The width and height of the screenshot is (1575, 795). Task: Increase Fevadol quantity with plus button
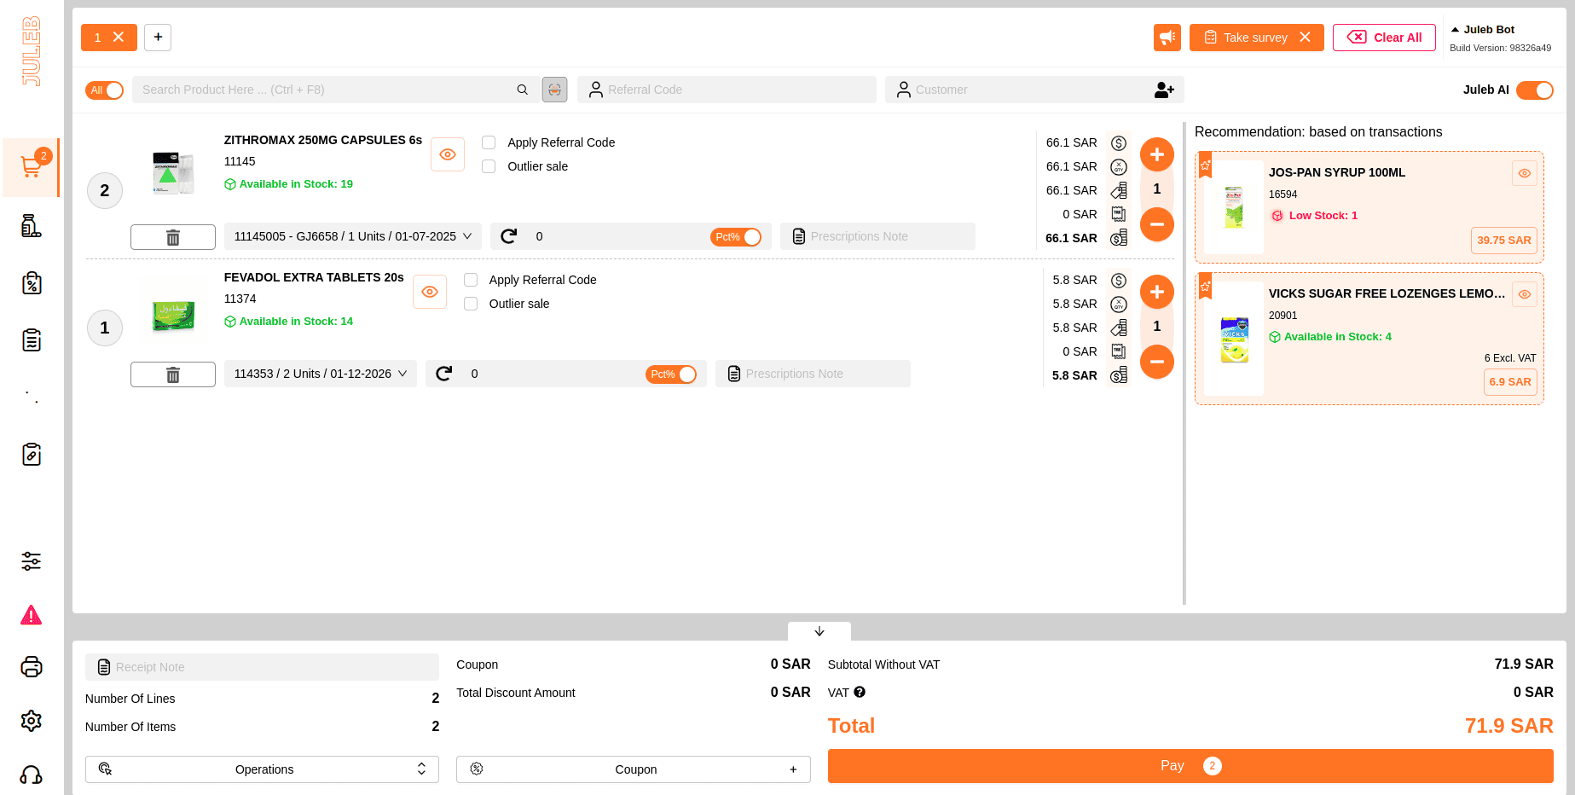point(1156,292)
